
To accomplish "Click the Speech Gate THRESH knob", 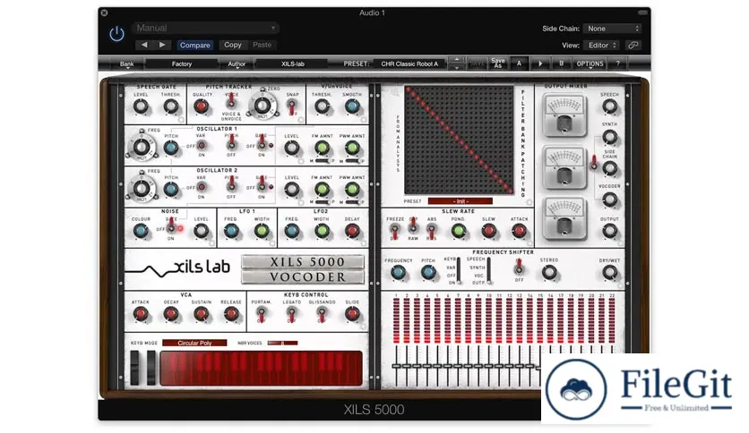I will [x=170, y=106].
